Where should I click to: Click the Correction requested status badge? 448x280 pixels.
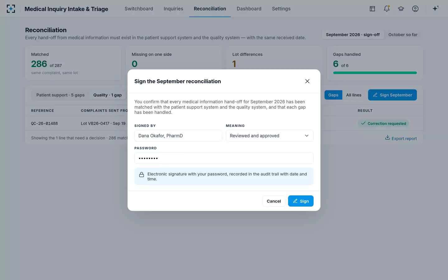coord(383,124)
